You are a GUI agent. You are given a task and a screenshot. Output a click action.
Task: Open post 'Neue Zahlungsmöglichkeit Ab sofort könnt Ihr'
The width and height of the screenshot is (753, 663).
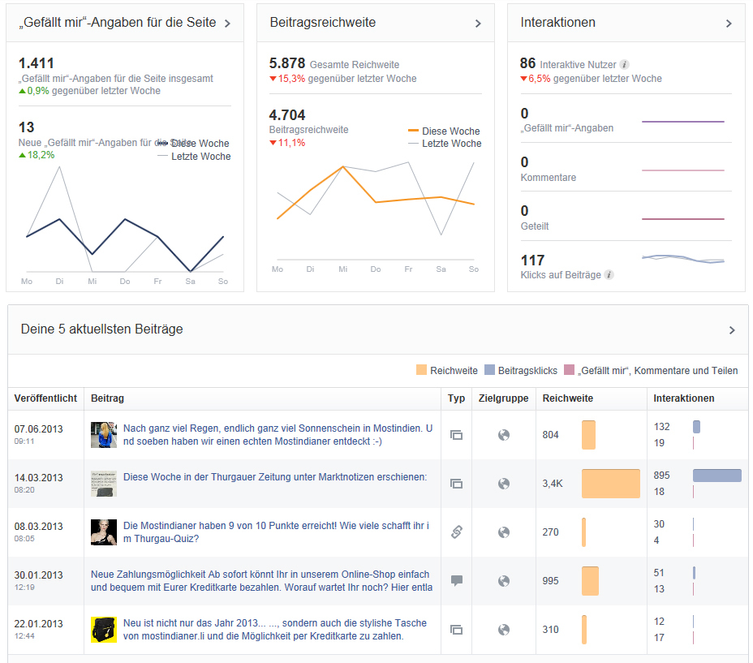coord(262,581)
